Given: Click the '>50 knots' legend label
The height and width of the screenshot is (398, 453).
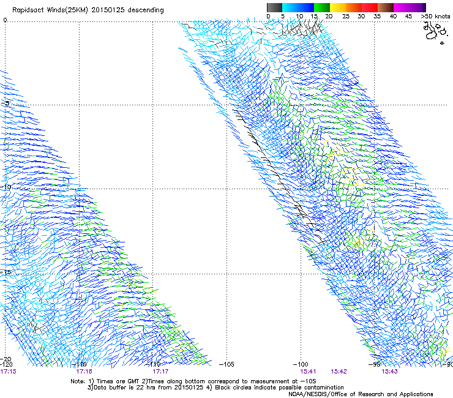Looking at the screenshot, I should tap(435, 16).
